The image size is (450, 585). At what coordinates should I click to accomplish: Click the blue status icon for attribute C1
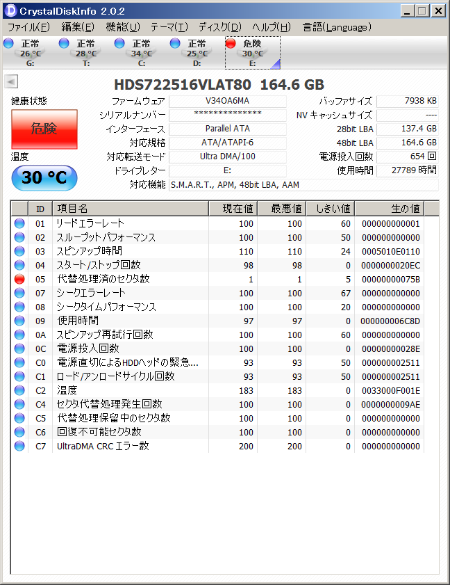19,376
